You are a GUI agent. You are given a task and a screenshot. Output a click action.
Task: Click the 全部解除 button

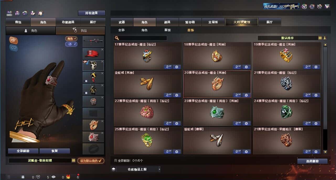click(x=23, y=151)
